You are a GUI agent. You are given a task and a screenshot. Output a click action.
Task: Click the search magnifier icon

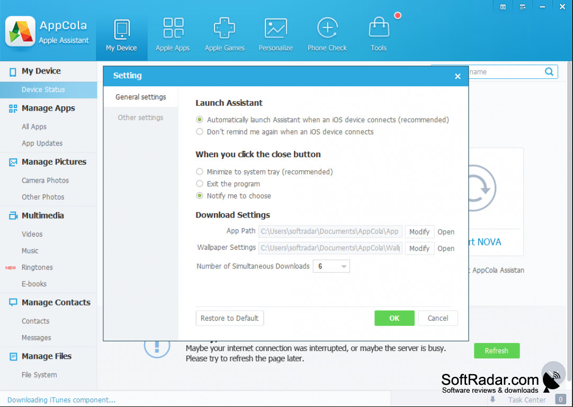(549, 71)
